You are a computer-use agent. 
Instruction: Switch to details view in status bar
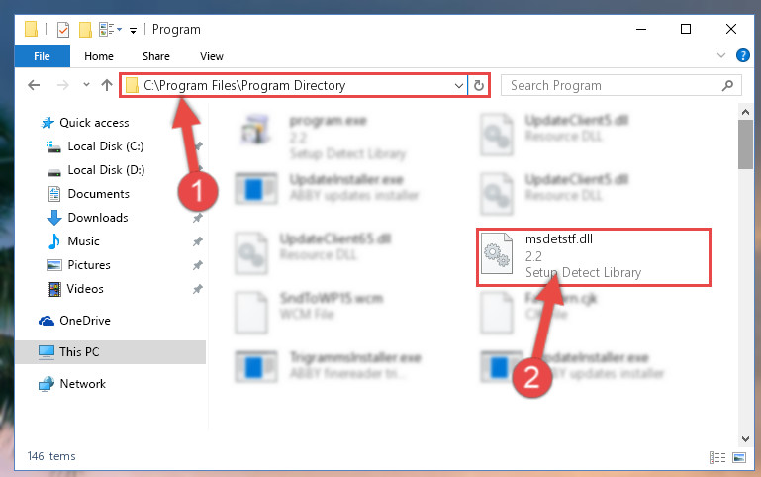click(x=717, y=457)
